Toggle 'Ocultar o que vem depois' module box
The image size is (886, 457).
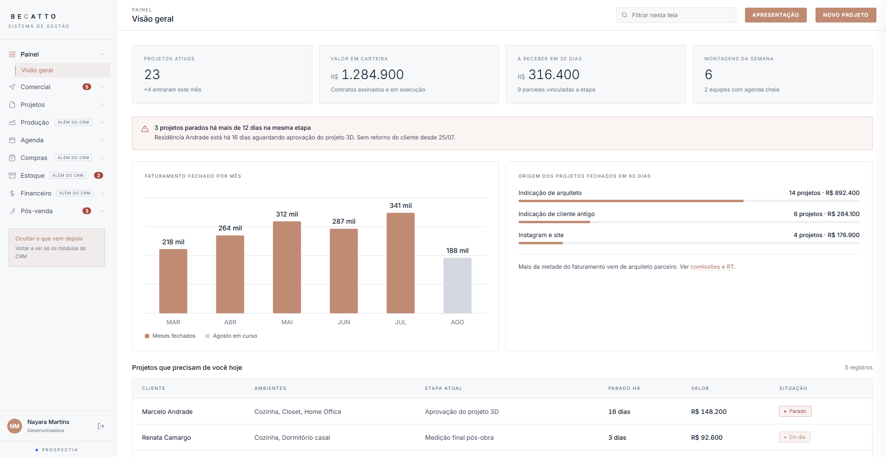[57, 248]
